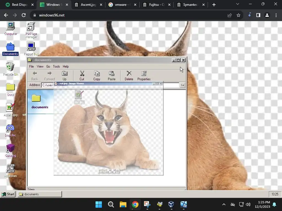
Task: Open the View menu in explorer
Action: click(40, 66)
